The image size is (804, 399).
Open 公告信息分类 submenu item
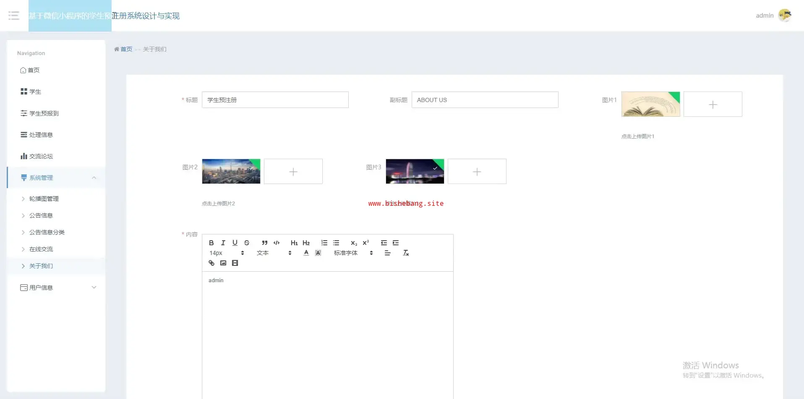pyautogui.click(x=56, y=232)
